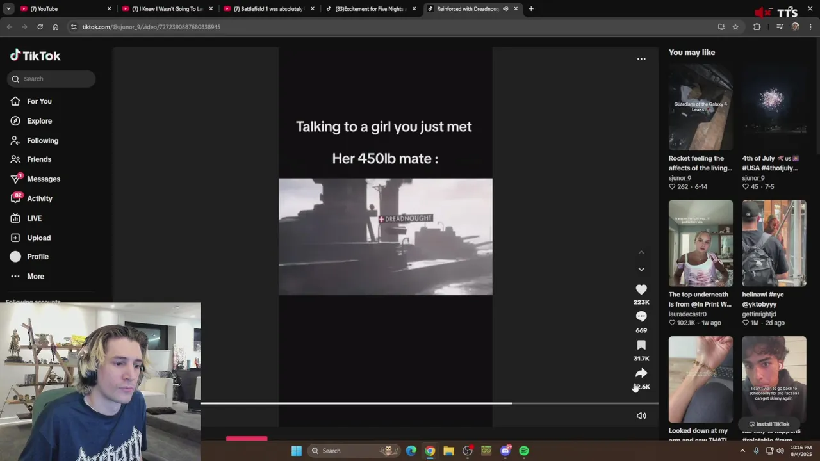This screenshot has height=461, width=820.
Task: Open Discord from the taskbar
Action: coord(505,451)
